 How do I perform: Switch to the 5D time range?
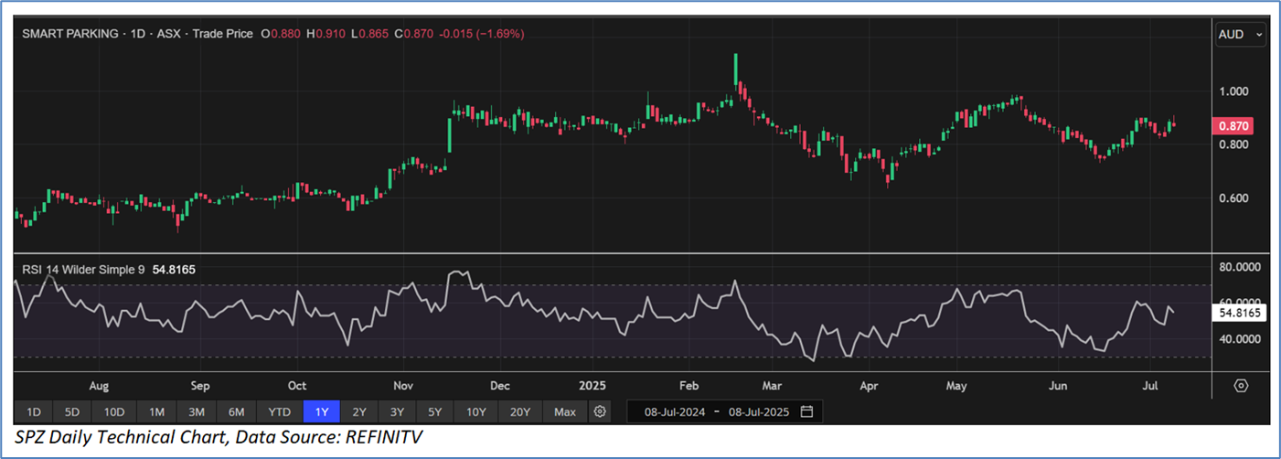click(72, 411)
